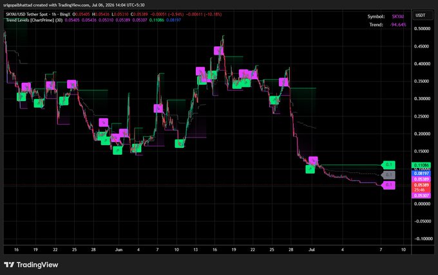
Task: Click the -0.00051 (-0.94%) change in legend
Action: [x=167, y=14]
